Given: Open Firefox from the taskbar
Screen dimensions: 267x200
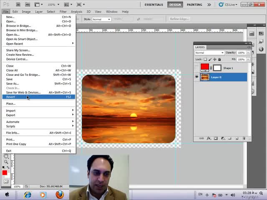Looking at the screenshot, I should (x=60, y=195).
